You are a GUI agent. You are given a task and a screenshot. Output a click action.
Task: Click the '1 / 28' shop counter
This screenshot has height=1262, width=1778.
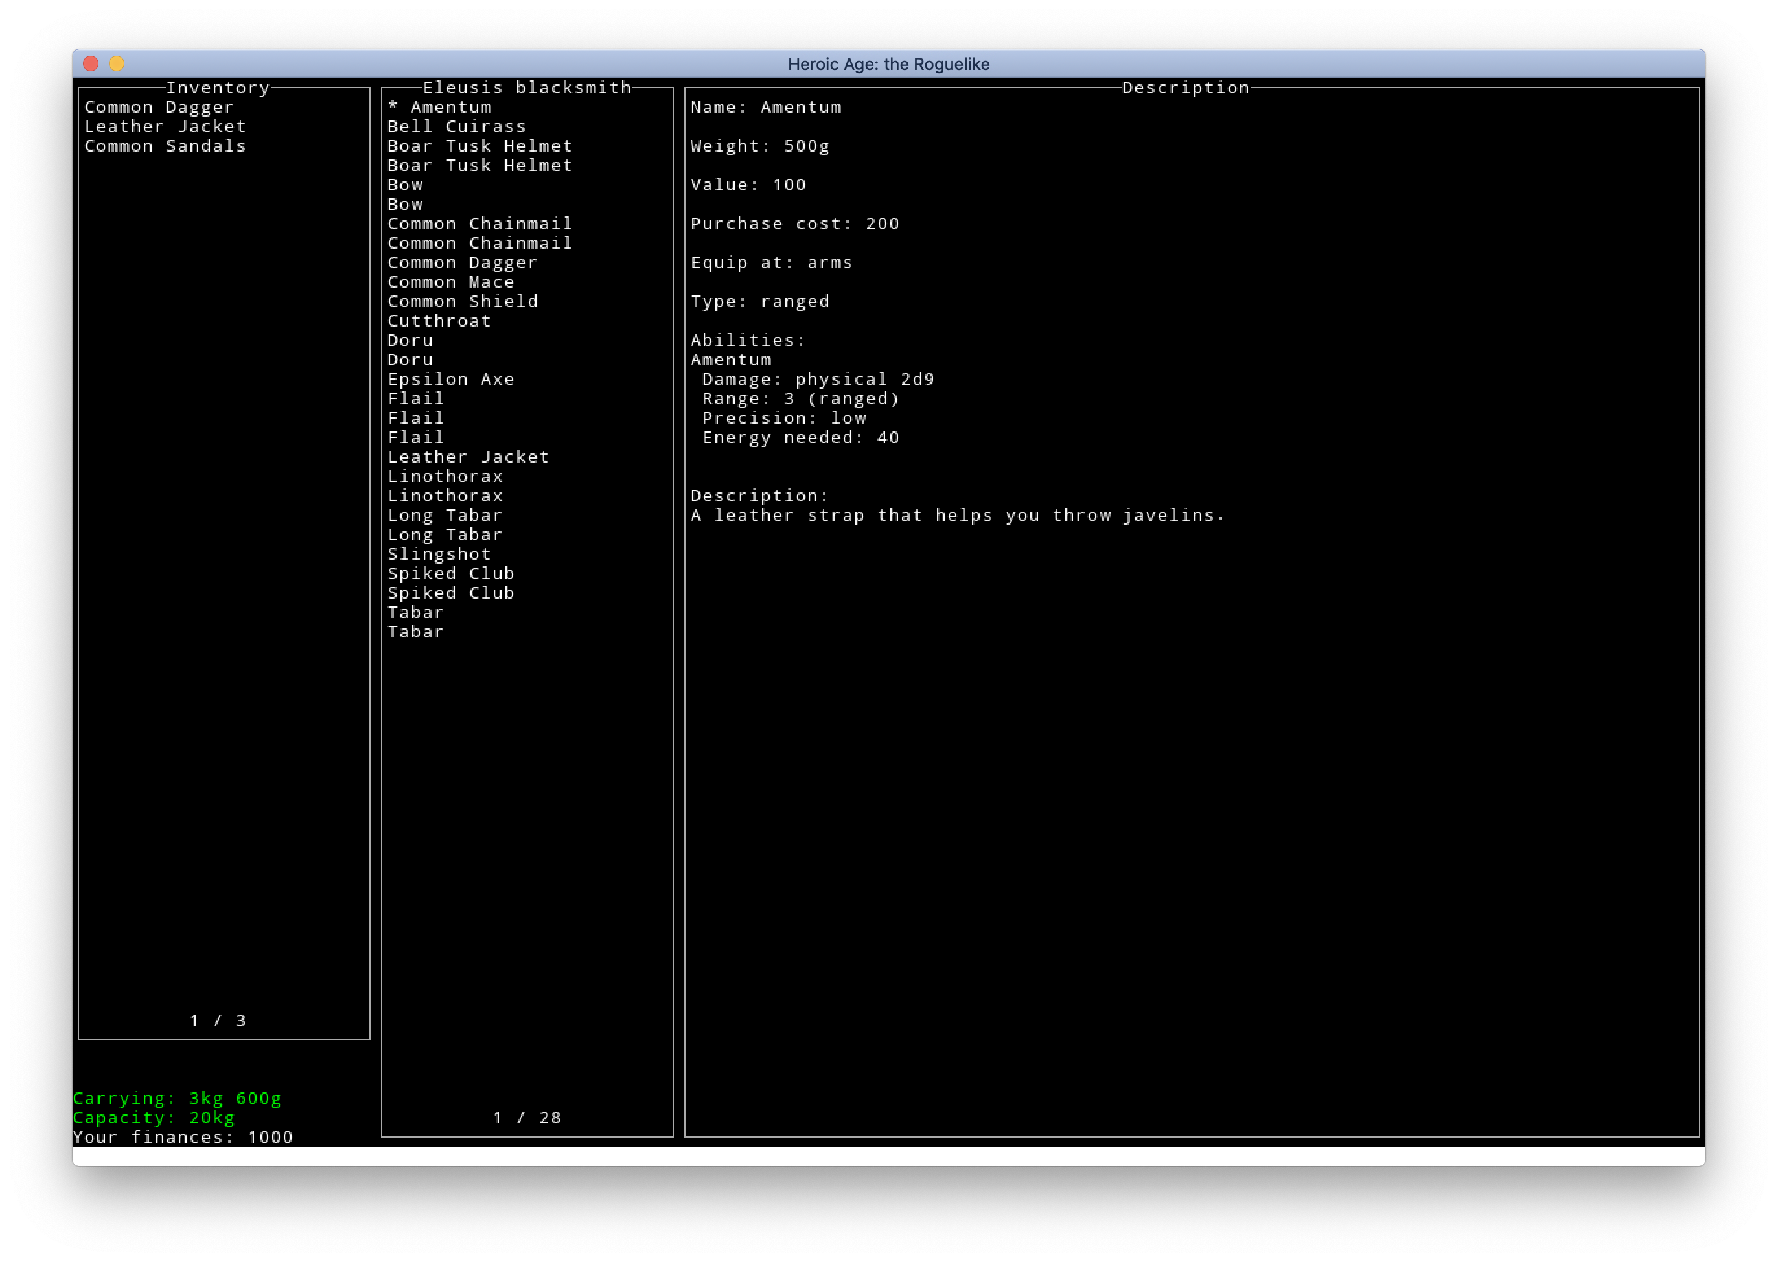(527, 1118)
